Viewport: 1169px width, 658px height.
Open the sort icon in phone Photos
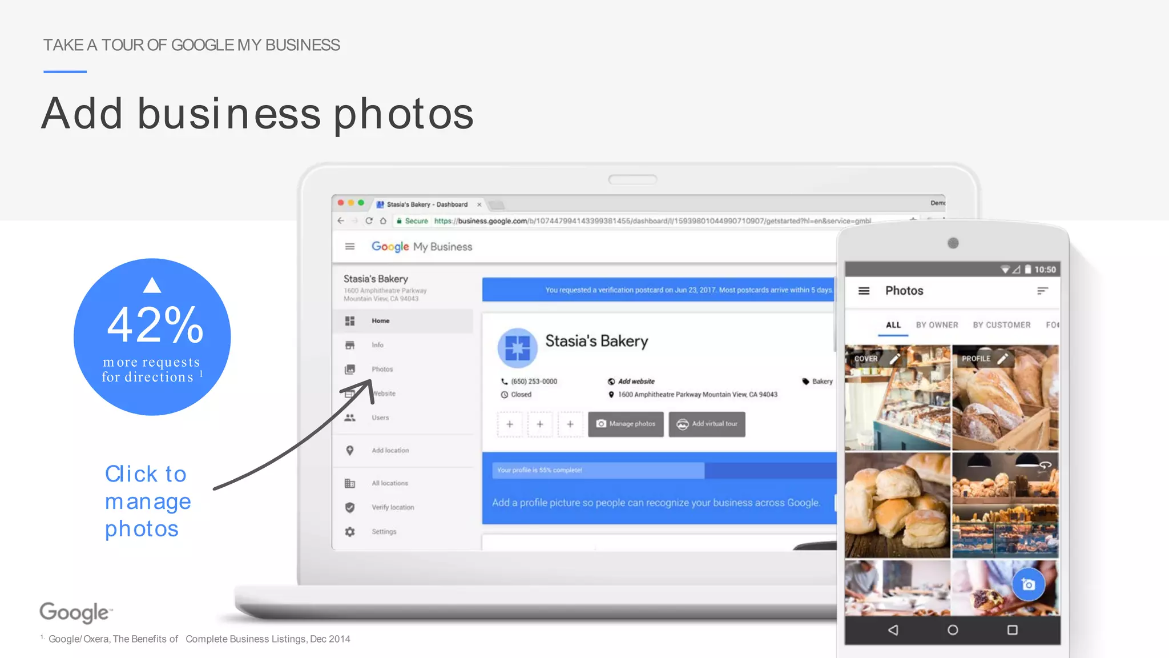coord(1042,291)
